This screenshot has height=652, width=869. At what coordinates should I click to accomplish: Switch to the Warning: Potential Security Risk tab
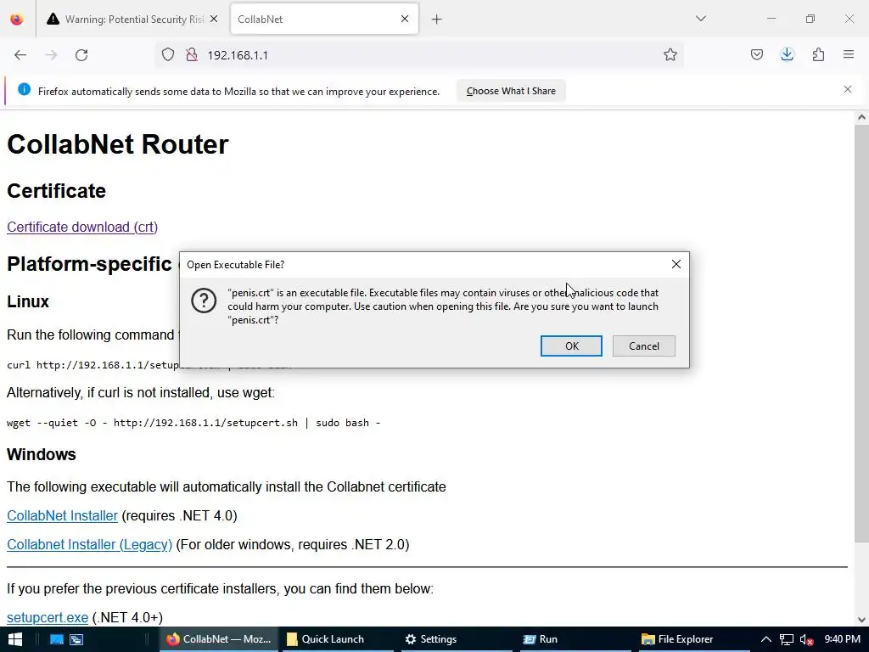click(133, 20)
